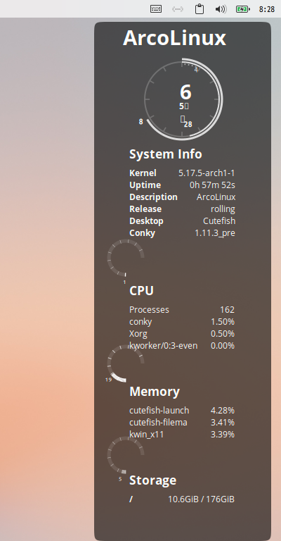
Task: Click the Kernel version 5.17.5-arch1-1
Action: 207,173
